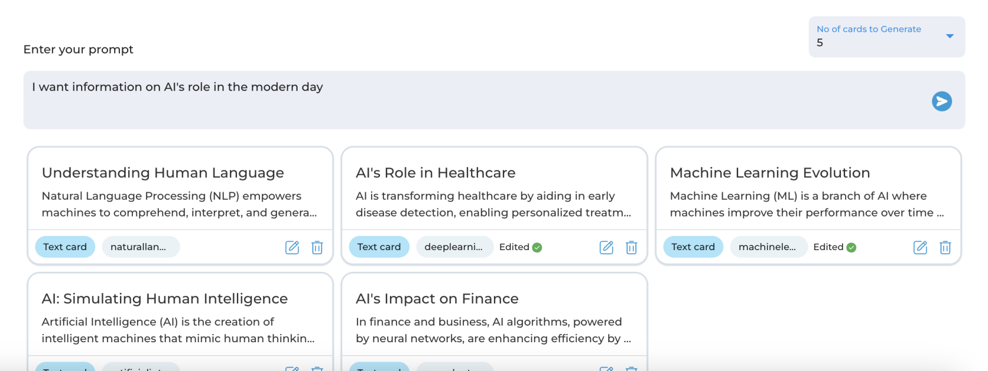Delete the Machine Learning Evolution card
The image size is (988, 371).
click(x=945, y=247)
